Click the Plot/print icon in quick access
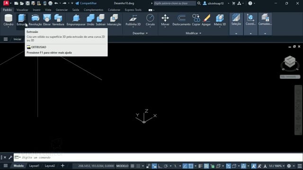The image size is (303, 170). coord(50,3)
